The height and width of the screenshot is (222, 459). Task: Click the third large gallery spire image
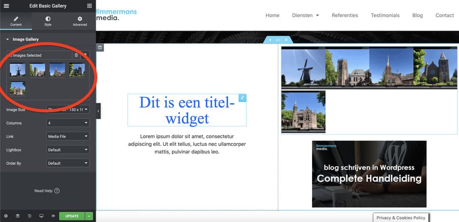coord(391,67)
